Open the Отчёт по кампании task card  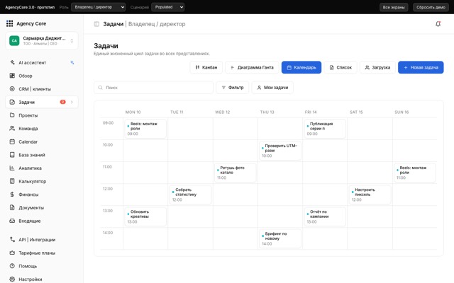(x=325, y=216)
